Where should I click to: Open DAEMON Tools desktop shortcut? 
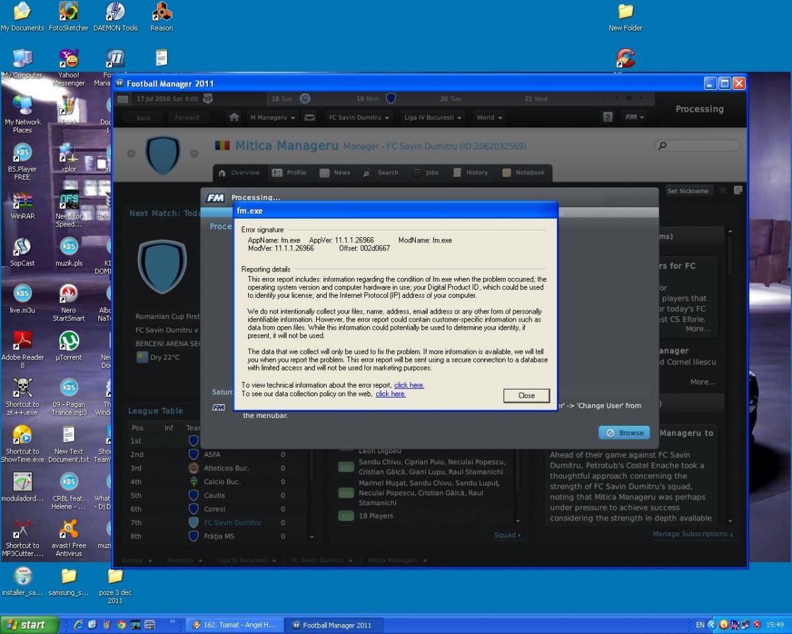tap(115, 17)
